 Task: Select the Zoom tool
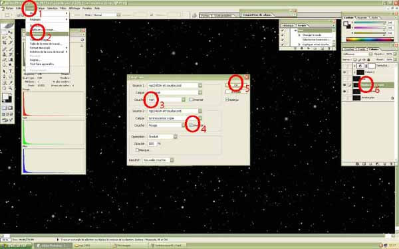pyautogui.click(x=10, y=88)
